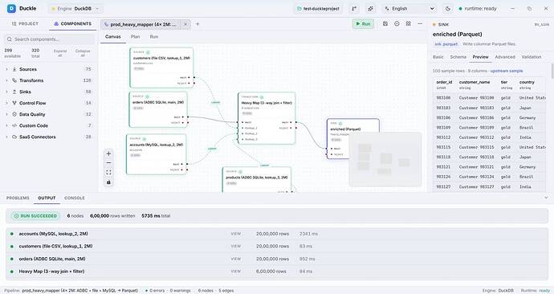The height and width of the screenshot is (294, 554).
Task: Switch to the COMPONENTS panel tab
Action: [72, 23]
